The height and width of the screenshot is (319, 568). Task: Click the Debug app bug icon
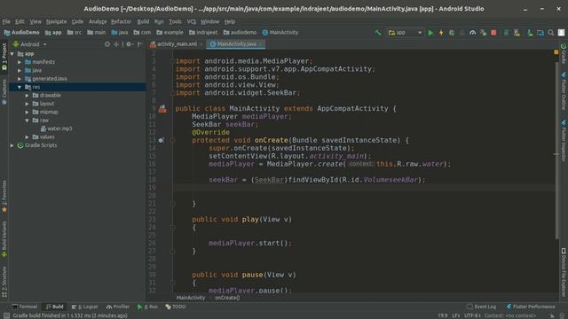(x=452, y=33)
